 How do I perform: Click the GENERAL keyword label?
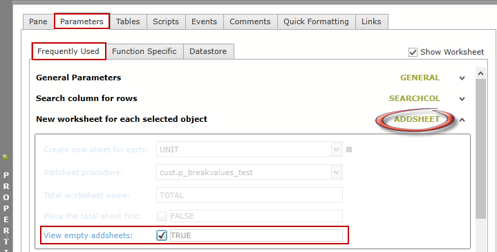click(420, 78)
